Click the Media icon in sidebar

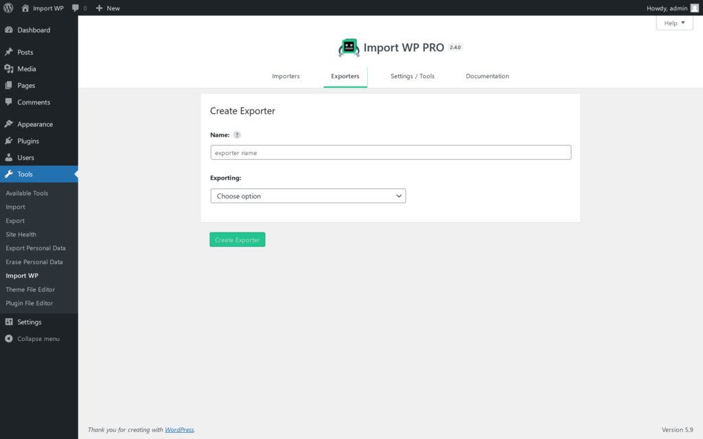(8, 69)
